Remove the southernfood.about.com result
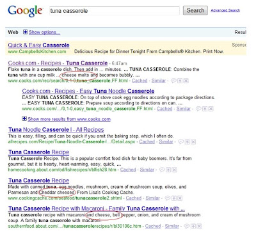This screenshot has height=231, width=256. coord(199,226)
